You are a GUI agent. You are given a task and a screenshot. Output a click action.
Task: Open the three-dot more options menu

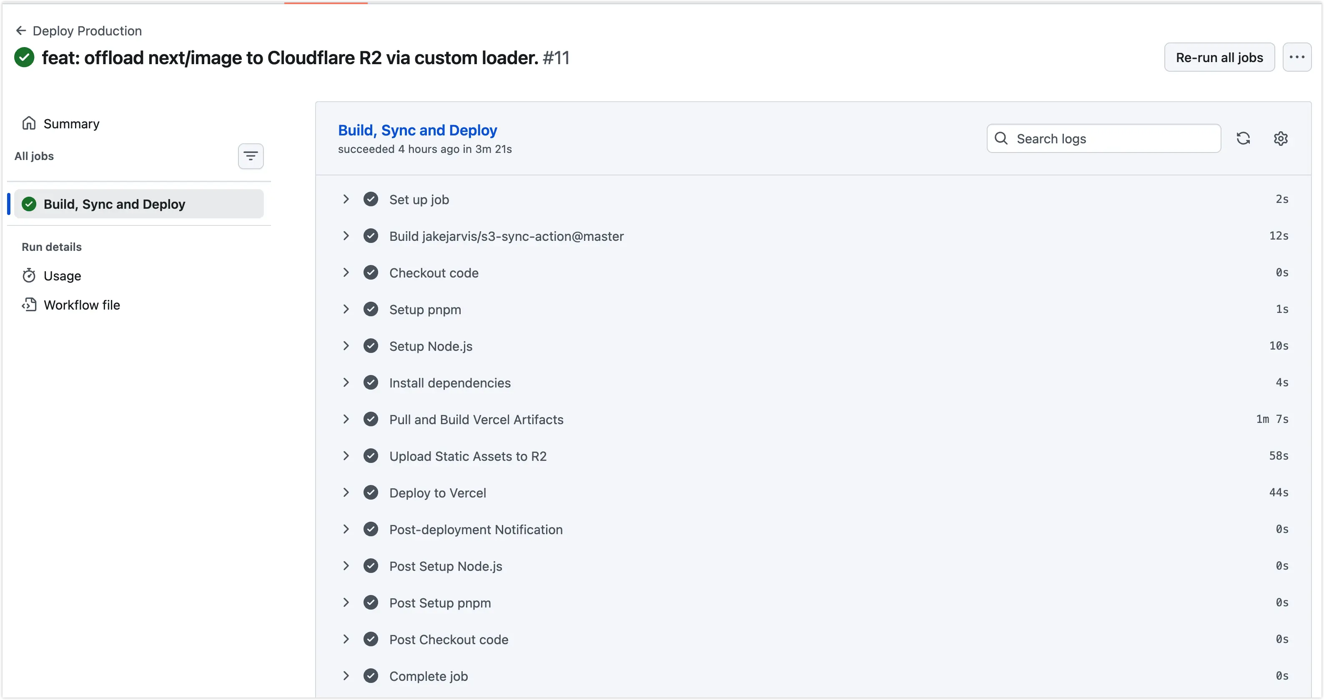pyautogui.click(x=1297, y=57)
